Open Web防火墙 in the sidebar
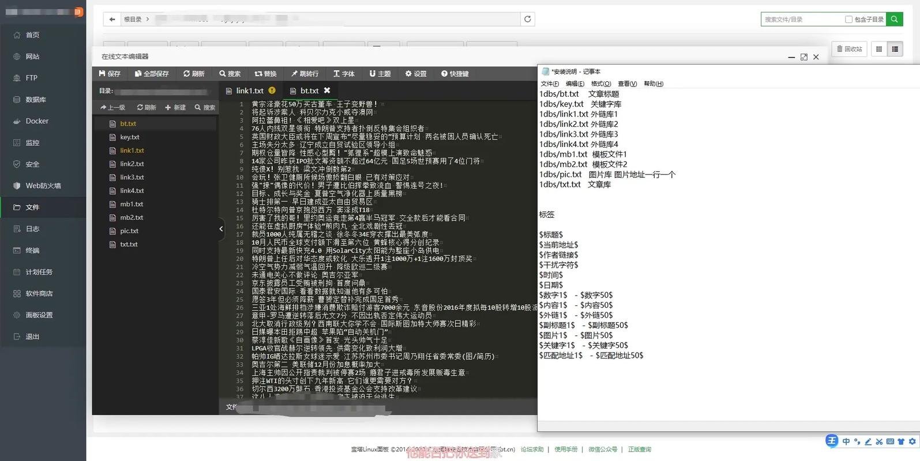Image resolution: width=920 pixels, height=461 pixels. point(43,186)
